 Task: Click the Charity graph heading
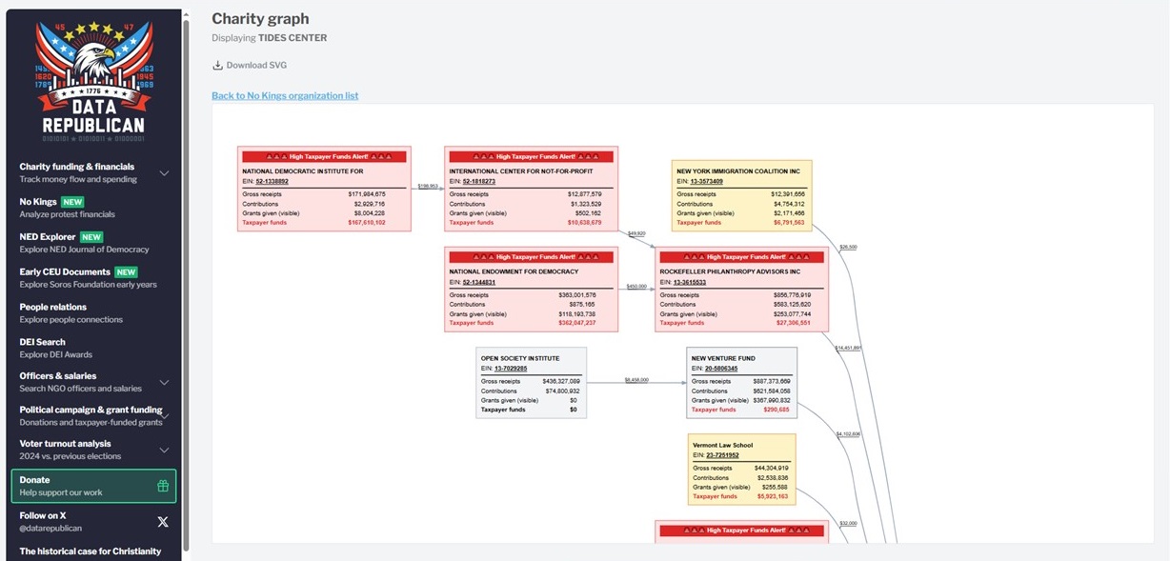(260, 19)
